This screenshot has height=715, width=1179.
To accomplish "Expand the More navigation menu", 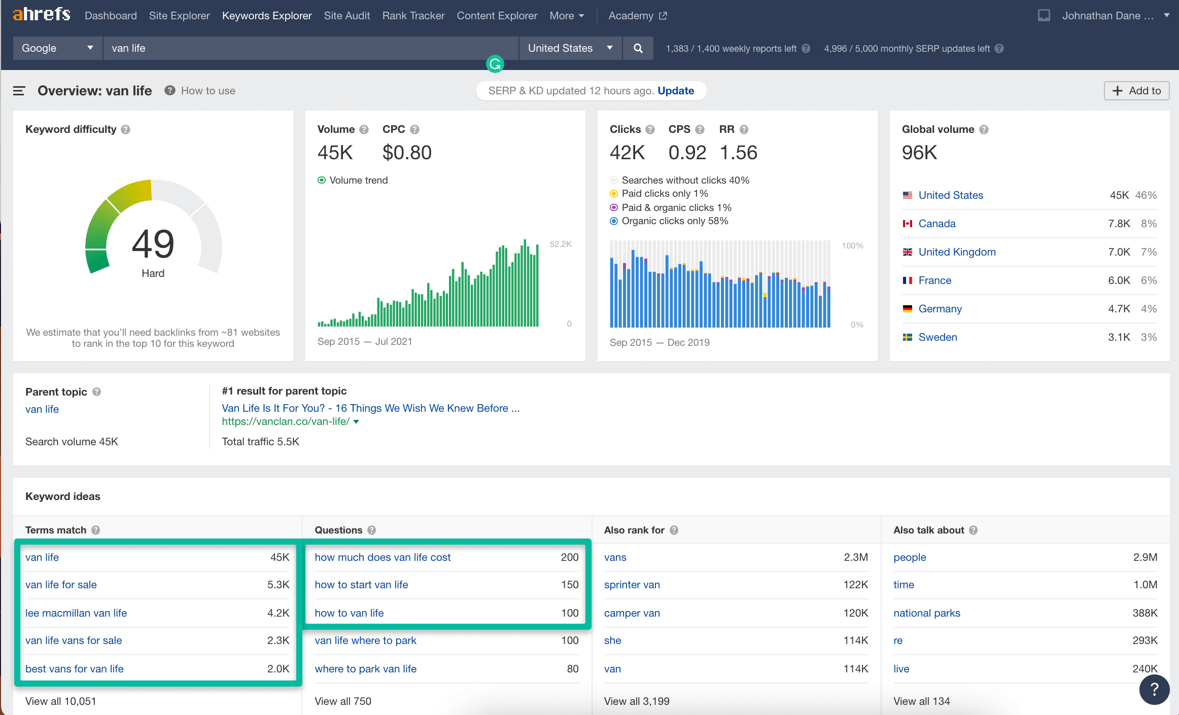I will pyautogui.click(x=567, y=16).
